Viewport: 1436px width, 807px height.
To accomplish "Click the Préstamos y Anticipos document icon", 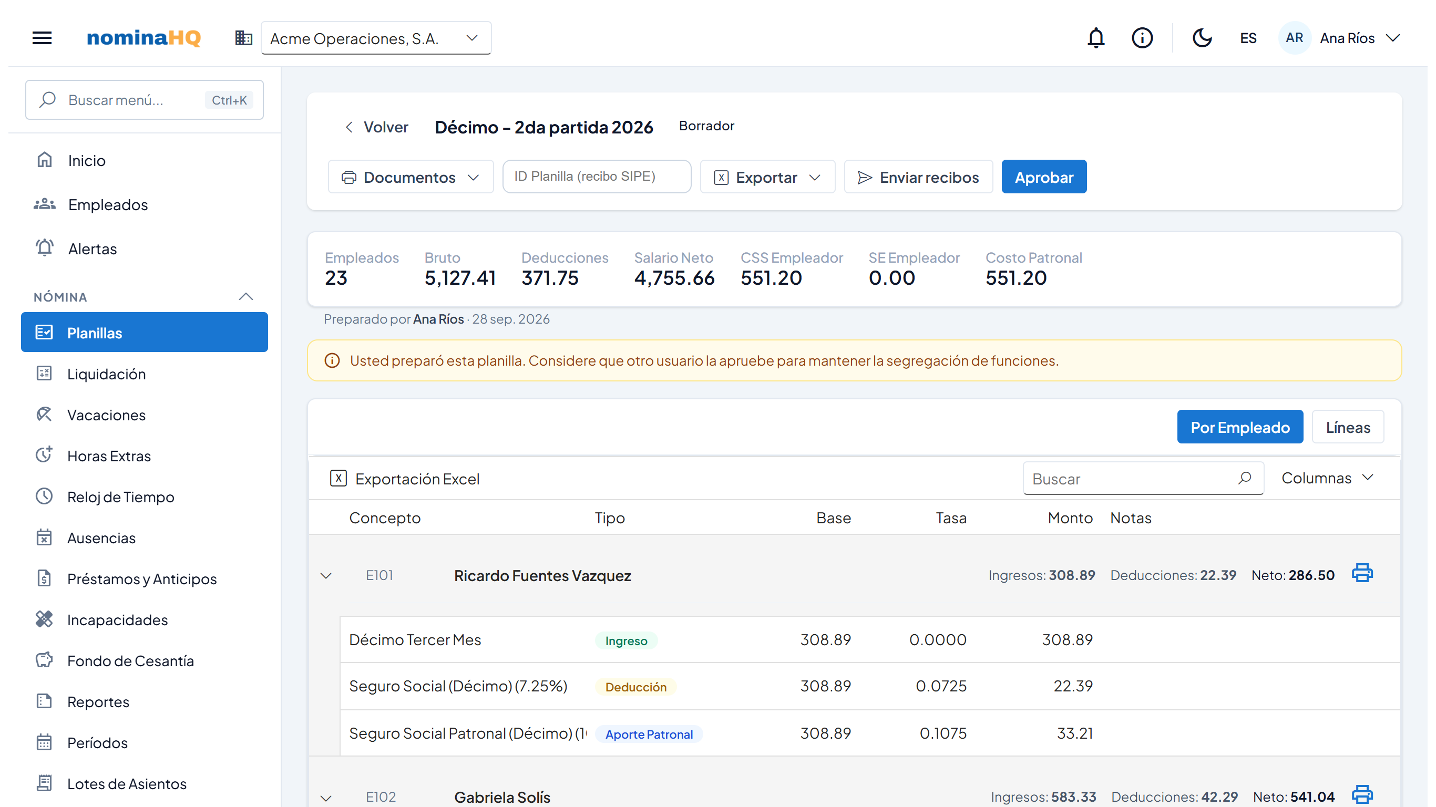I will (x=44, y=578).
